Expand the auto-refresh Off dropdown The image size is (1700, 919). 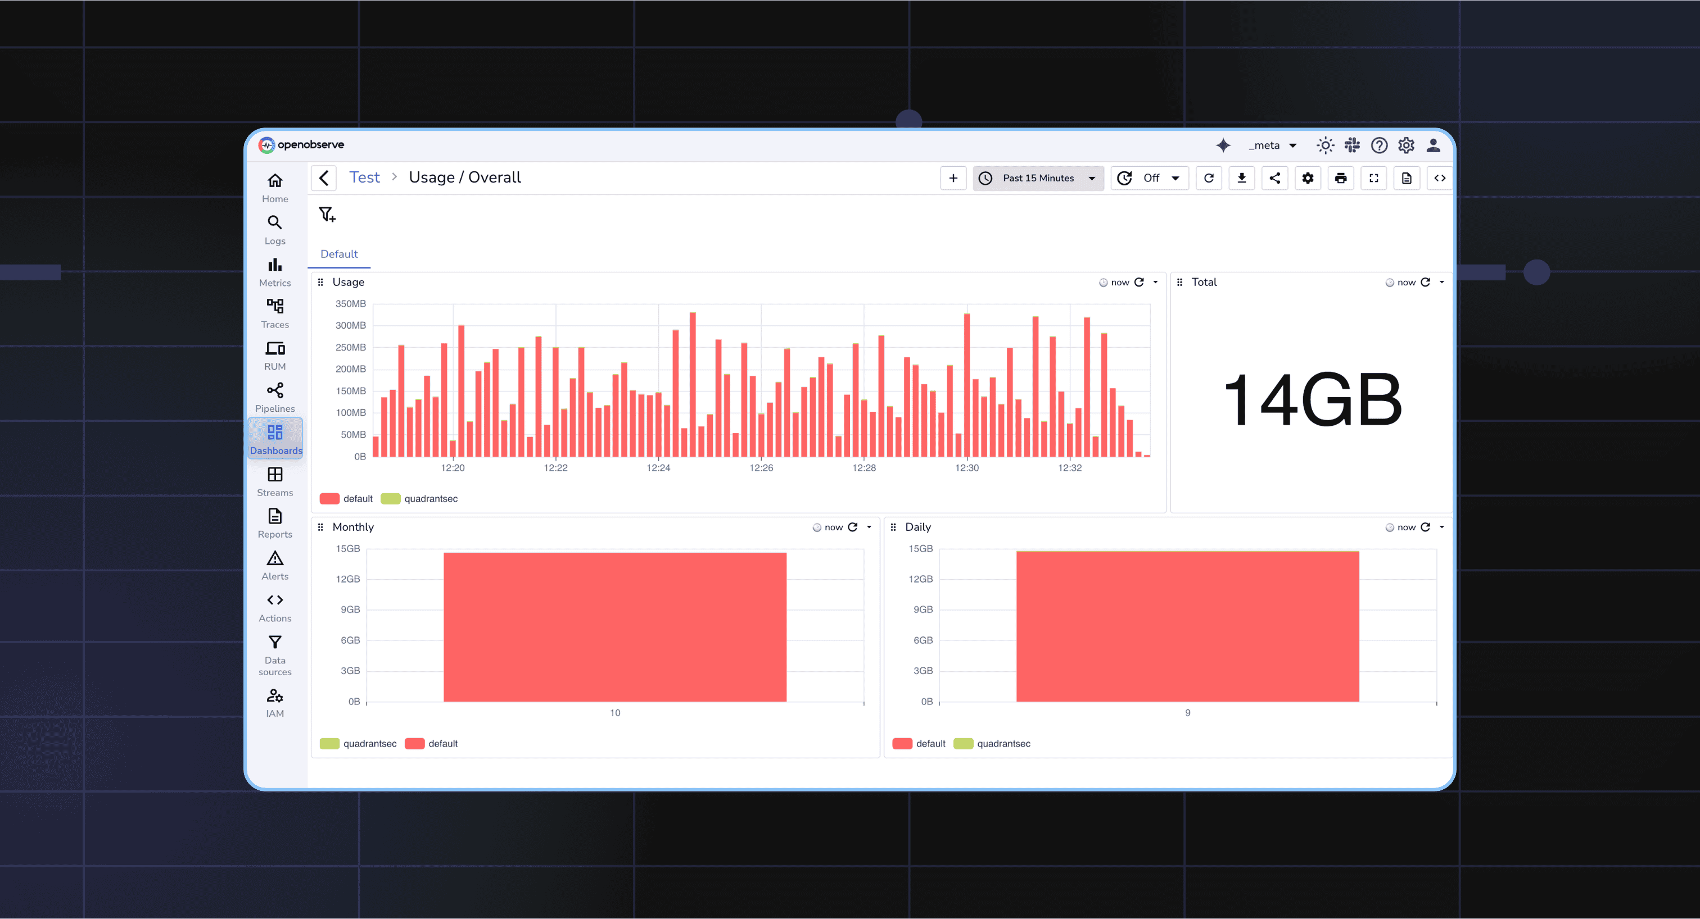1150,178
